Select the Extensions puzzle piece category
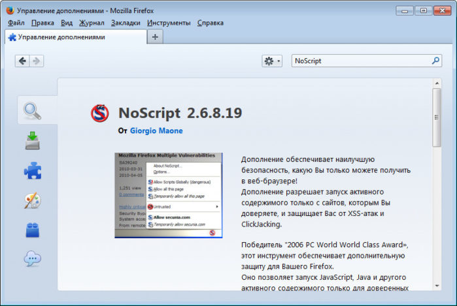The image size is (457, 306). click(x=33, y=170)
